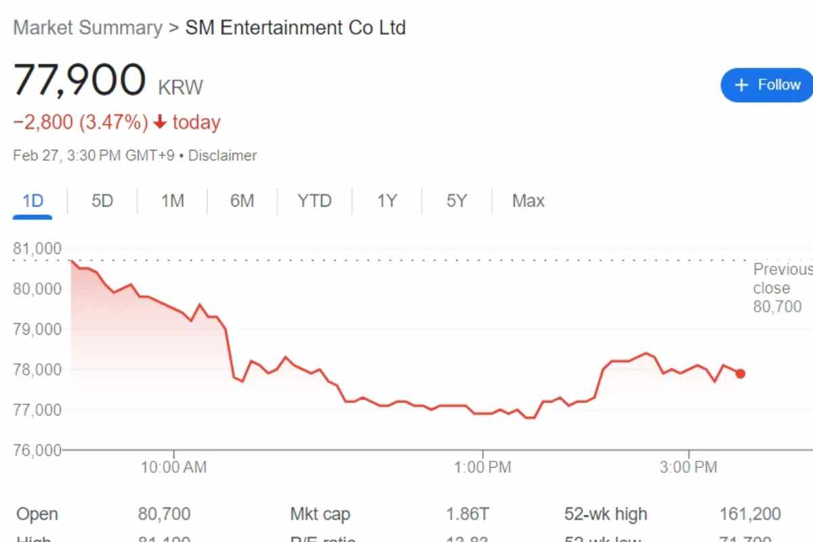Click the Follow button plus icon
The height and width of the screenshot is (542, 813).
[x=742, y=85]
